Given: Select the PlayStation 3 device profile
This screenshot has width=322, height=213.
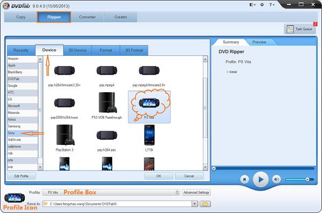Looking at the screenshot, I should click(x=64, y=138).
